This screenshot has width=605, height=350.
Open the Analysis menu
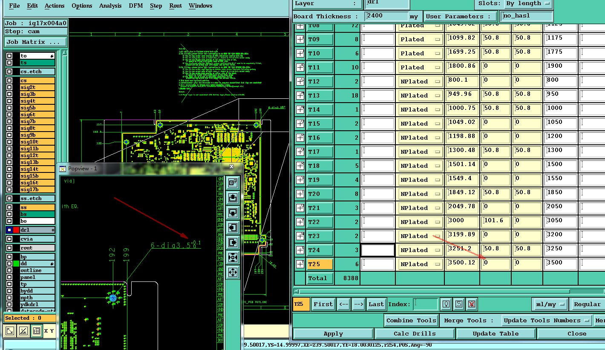[x=110, y=6]
